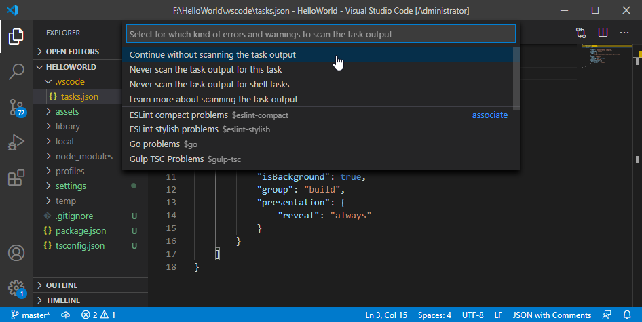642x322 pixels.
Task: Open the Search view in activity bar
Action: pyautogui.click(x=16, y=72)
